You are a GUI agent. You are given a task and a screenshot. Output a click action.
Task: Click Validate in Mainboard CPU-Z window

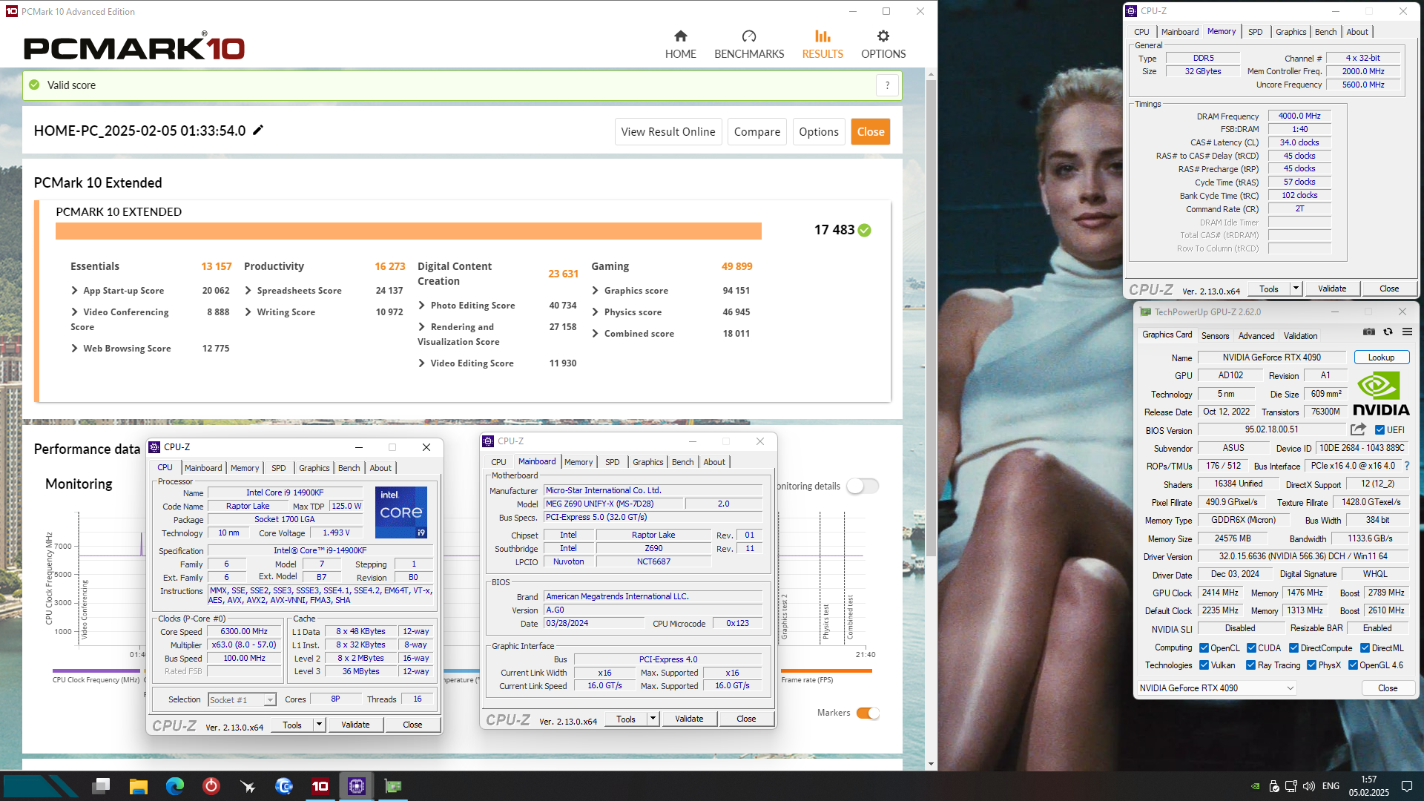(689, 719)
